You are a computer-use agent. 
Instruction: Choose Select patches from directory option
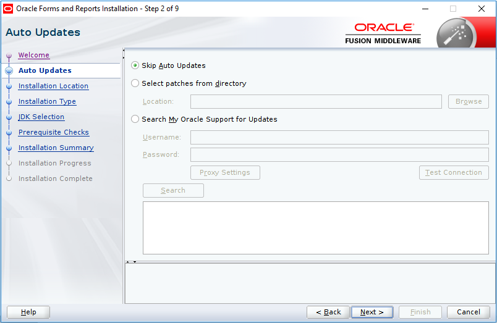click(x=135, y=83)
